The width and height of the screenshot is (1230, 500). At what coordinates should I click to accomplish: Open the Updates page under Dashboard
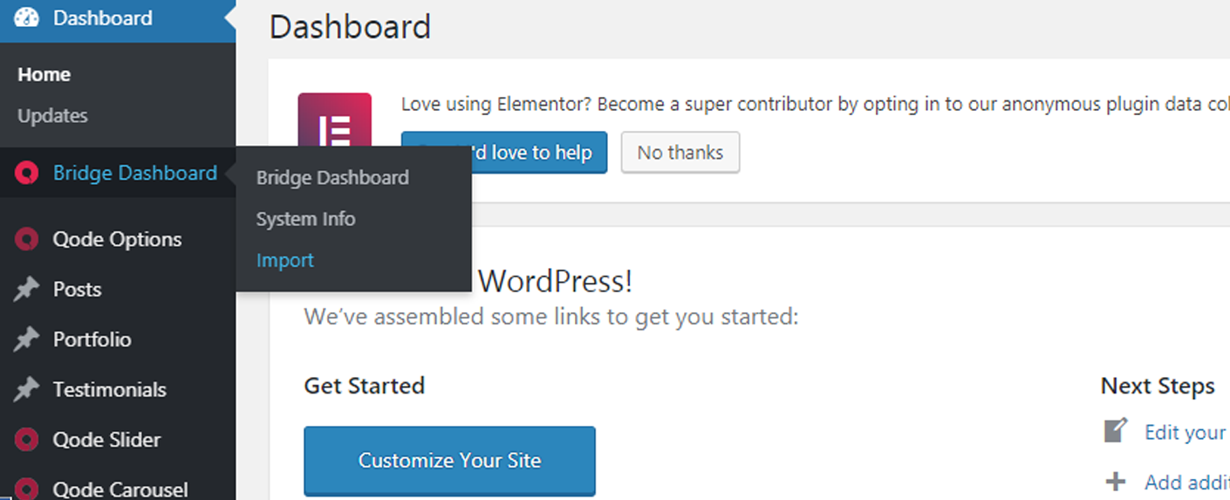tap(52, 116)
